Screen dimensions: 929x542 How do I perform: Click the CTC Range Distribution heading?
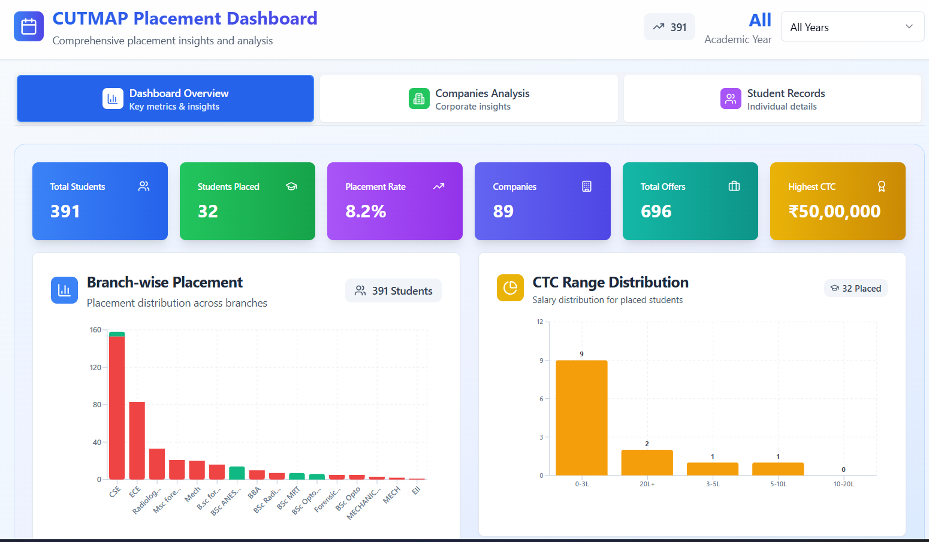(x=611, y=283)
